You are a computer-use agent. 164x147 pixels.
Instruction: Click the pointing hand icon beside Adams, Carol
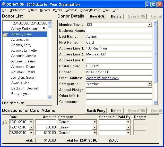click(x=6, y=35)
